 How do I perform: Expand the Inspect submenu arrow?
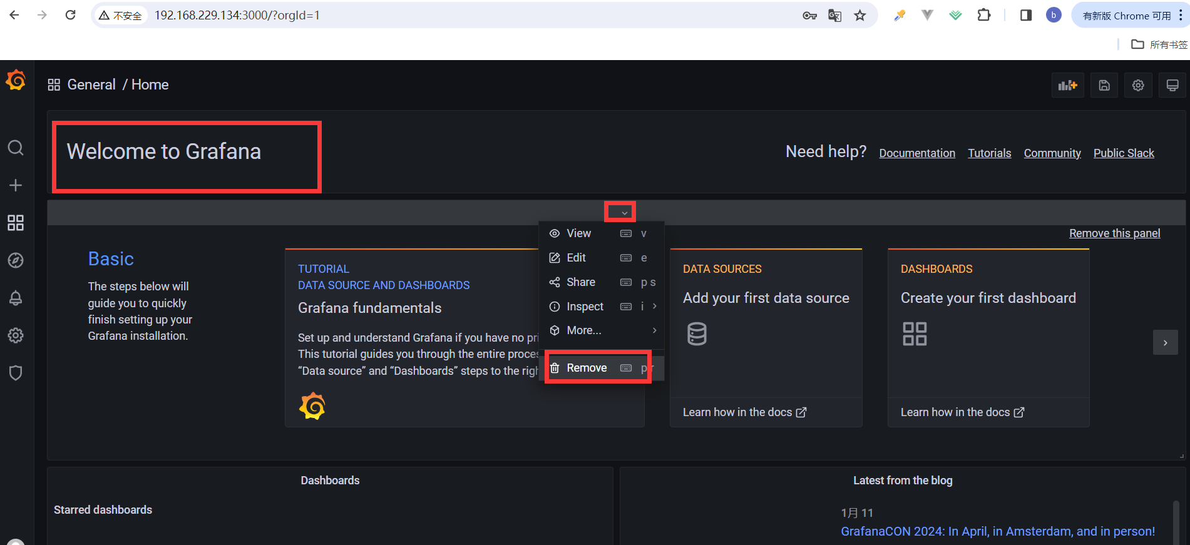click(x=655, y=306)
